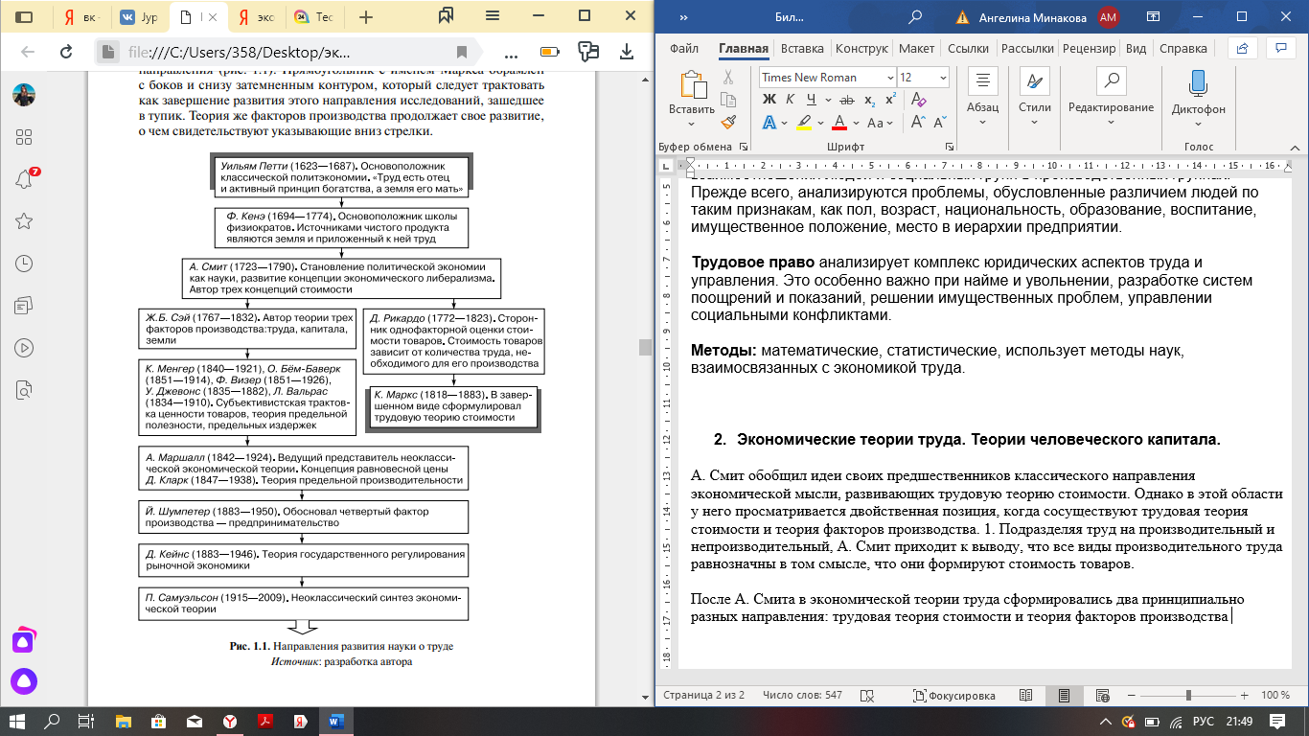Image resolution: width=1309 pixels, height=736 pixels.
Task: Open the Файл menu tab
Action: (684, 49)
